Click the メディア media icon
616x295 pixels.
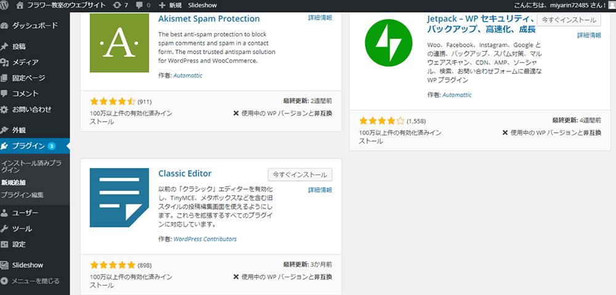click(4, 62)
